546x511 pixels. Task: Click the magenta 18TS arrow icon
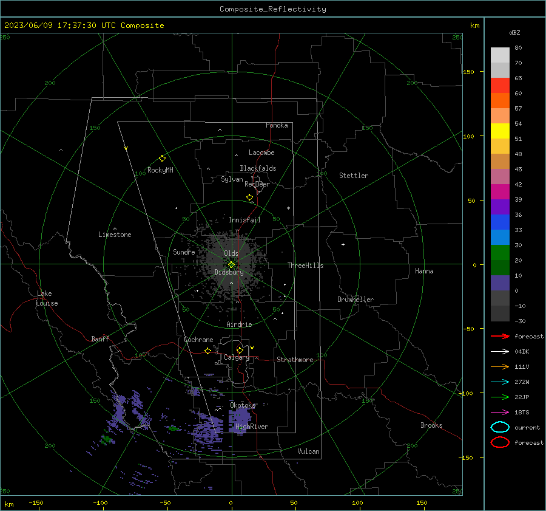click(500, 413)
